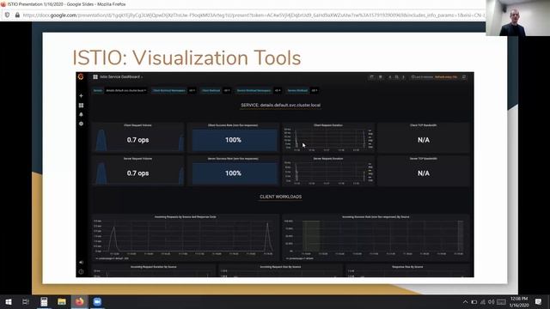Open the Create plus icon in Grafana sidebar

81,95
